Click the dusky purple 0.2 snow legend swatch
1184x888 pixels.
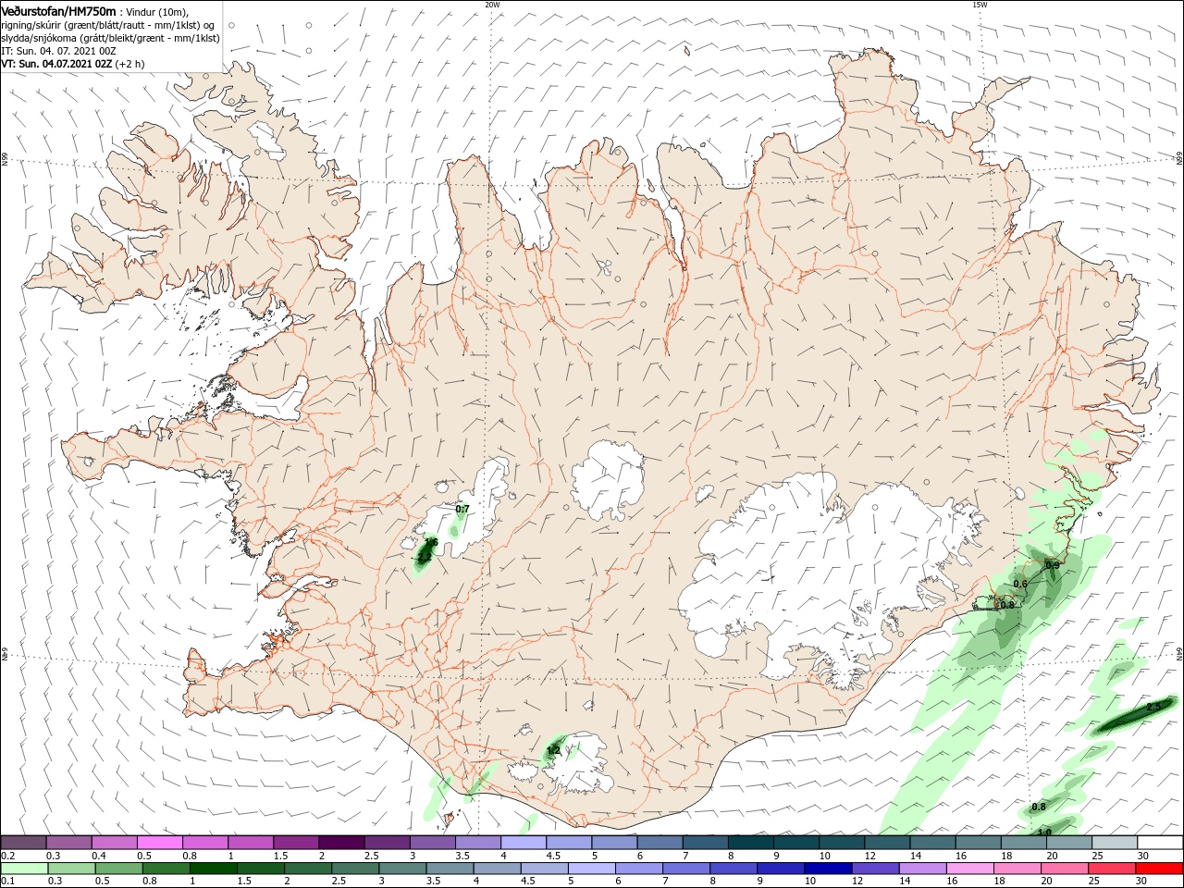pos(23,843)
